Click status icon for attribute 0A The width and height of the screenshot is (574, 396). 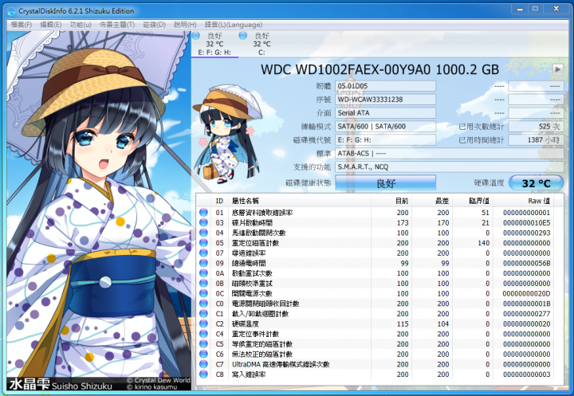coord(203,273)
